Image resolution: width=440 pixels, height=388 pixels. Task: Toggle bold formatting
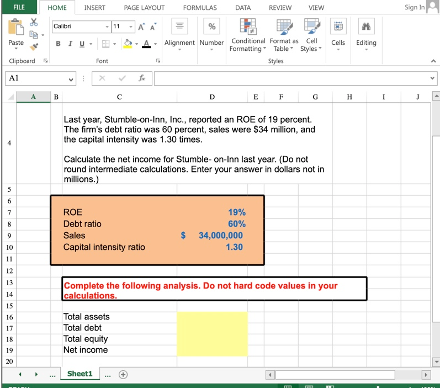(58, 44)
